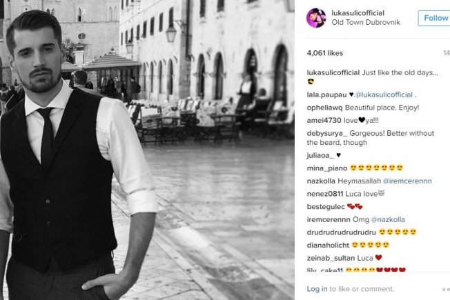The height and width of the screenshot is (300, 450).
Task: Click the @nazkolla mention
Action: coord(388,220)
